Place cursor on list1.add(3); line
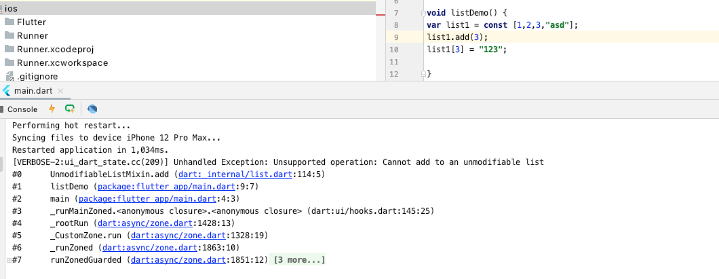 pos(458,37)
